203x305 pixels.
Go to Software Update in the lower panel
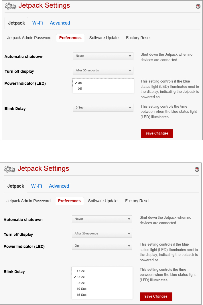point(103,201)
